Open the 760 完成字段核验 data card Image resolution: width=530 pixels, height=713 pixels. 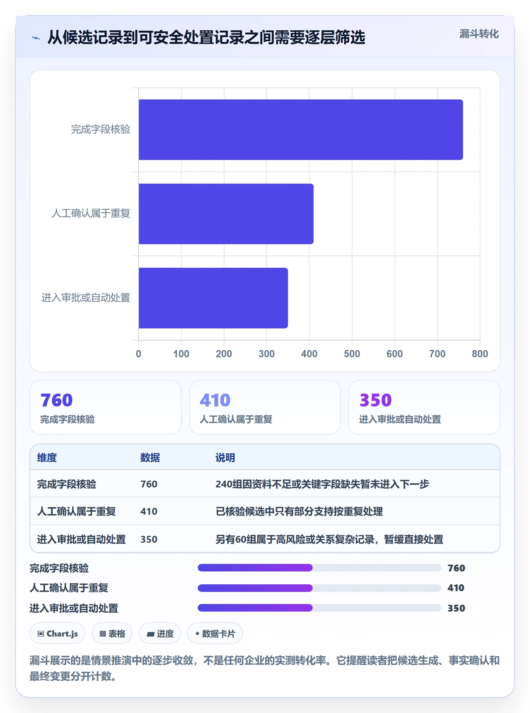click(106, 407)
